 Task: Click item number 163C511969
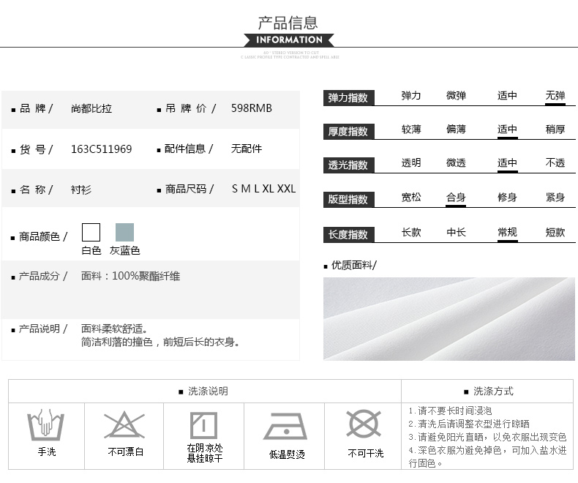pyautogui.click(x=102, y=149)
